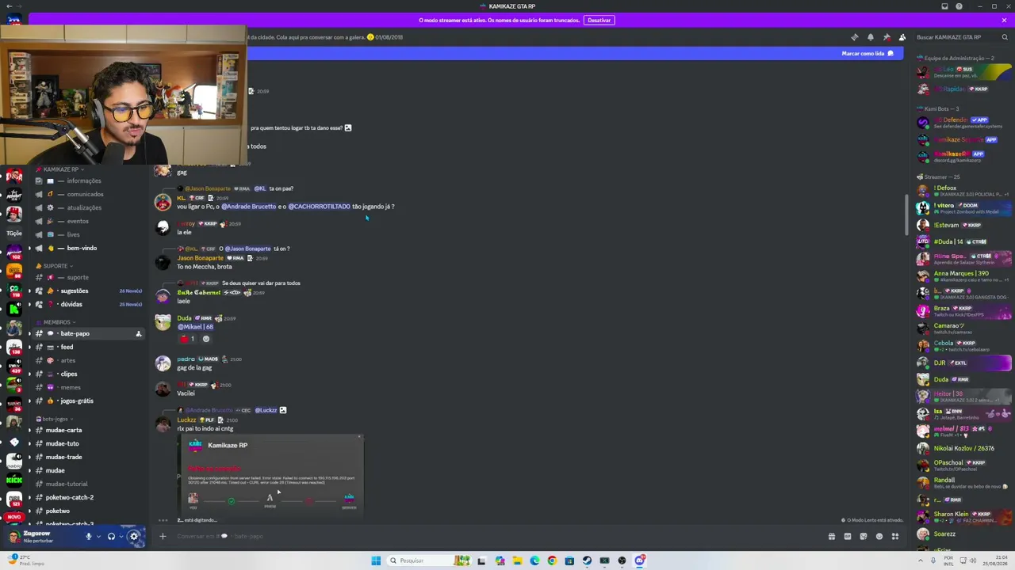
Task: Open Discord from the taskbar
Action: coord(639,560)
